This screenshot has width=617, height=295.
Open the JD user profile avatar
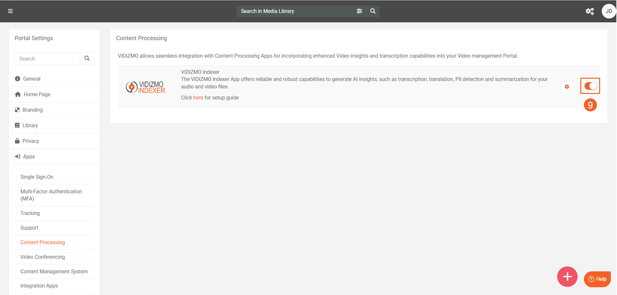[x=609, y=11]
